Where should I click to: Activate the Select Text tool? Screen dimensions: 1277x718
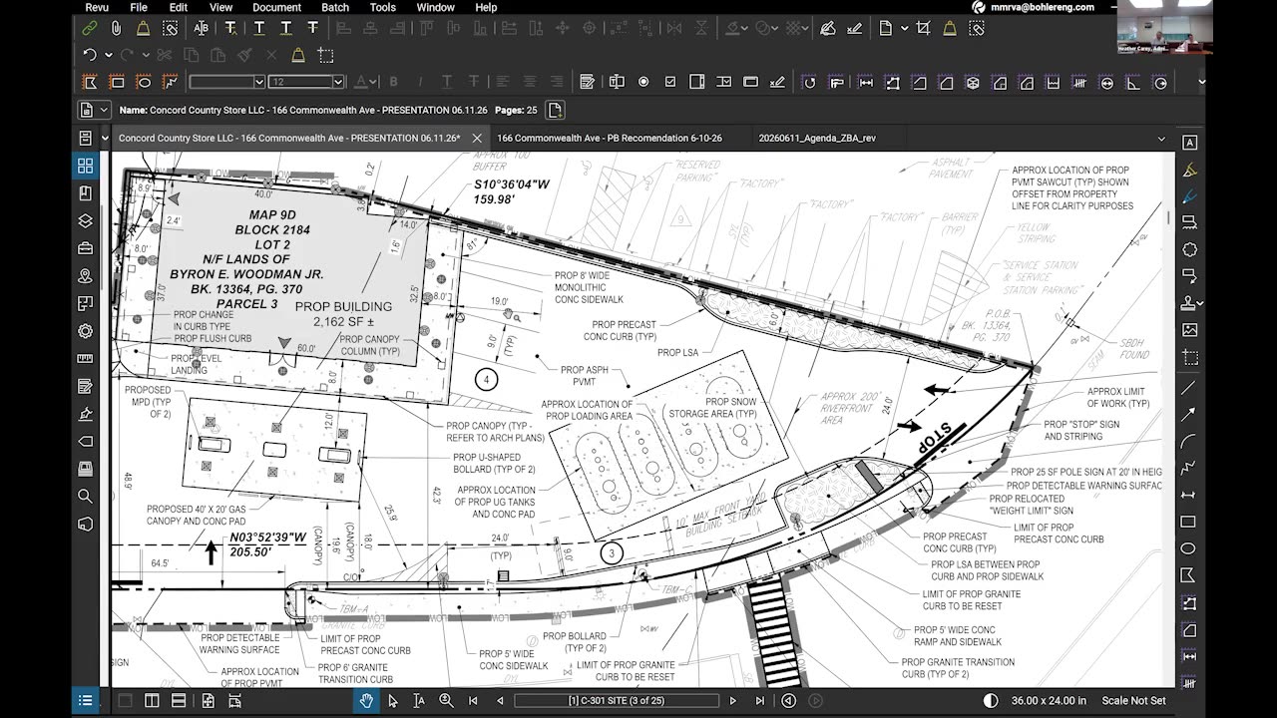(x=419, y=701)
